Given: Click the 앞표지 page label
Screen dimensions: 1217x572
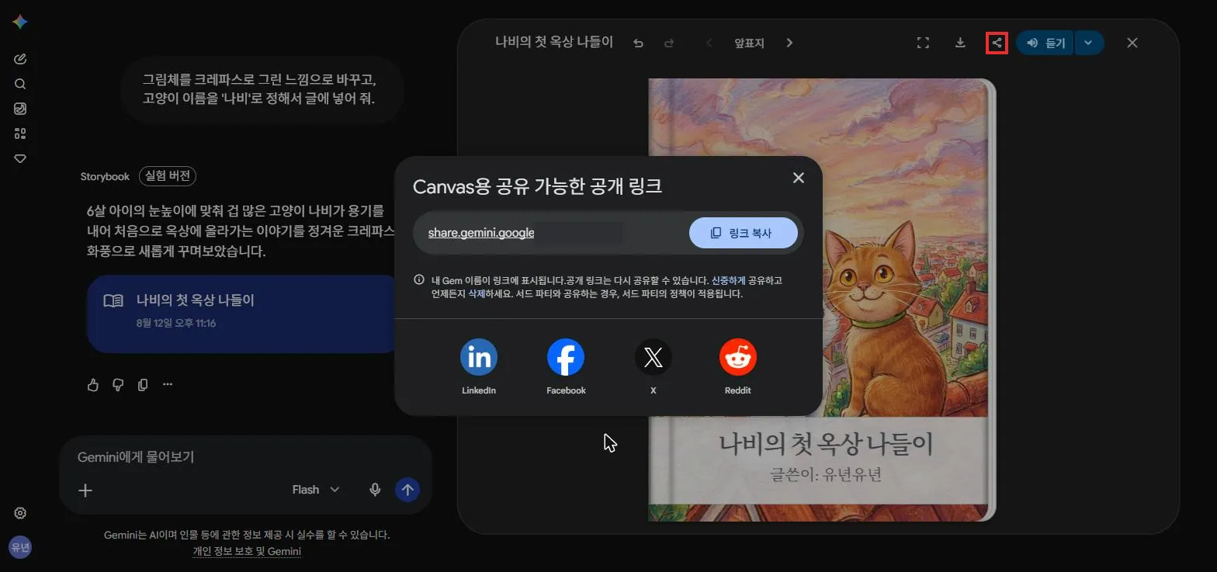Looking at the screenshot, I should [x=749, y=43].
